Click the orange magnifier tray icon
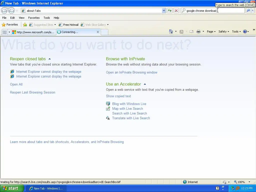Image resolution: width=256 pixels, height=192 pixels. pyautogui.click(x=237, y=188)
